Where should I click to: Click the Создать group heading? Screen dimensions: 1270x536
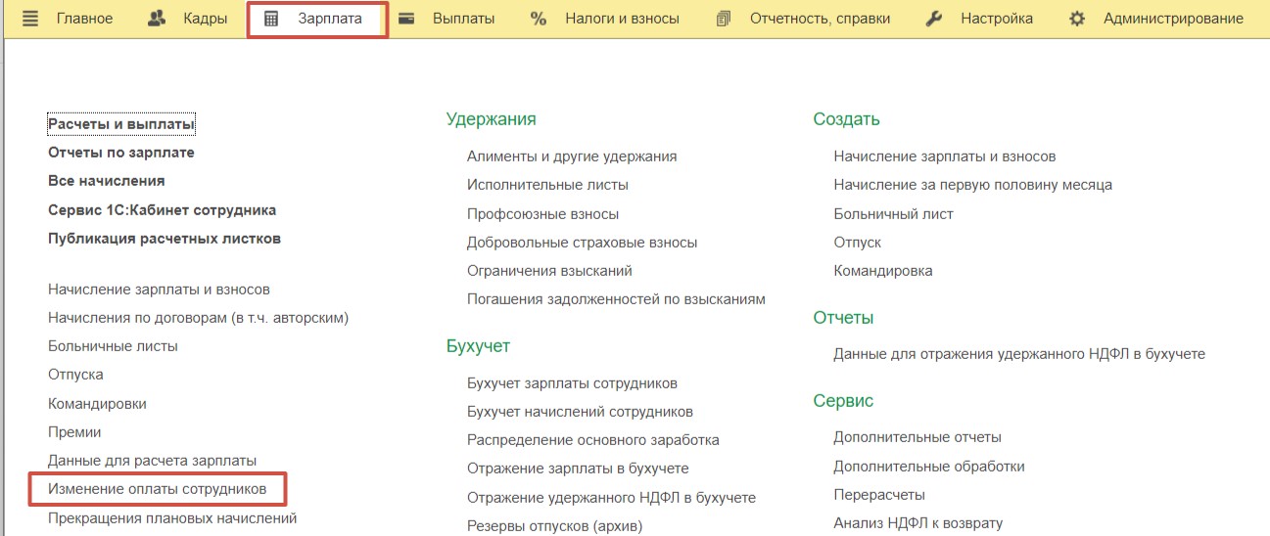[x=846, y=119]
